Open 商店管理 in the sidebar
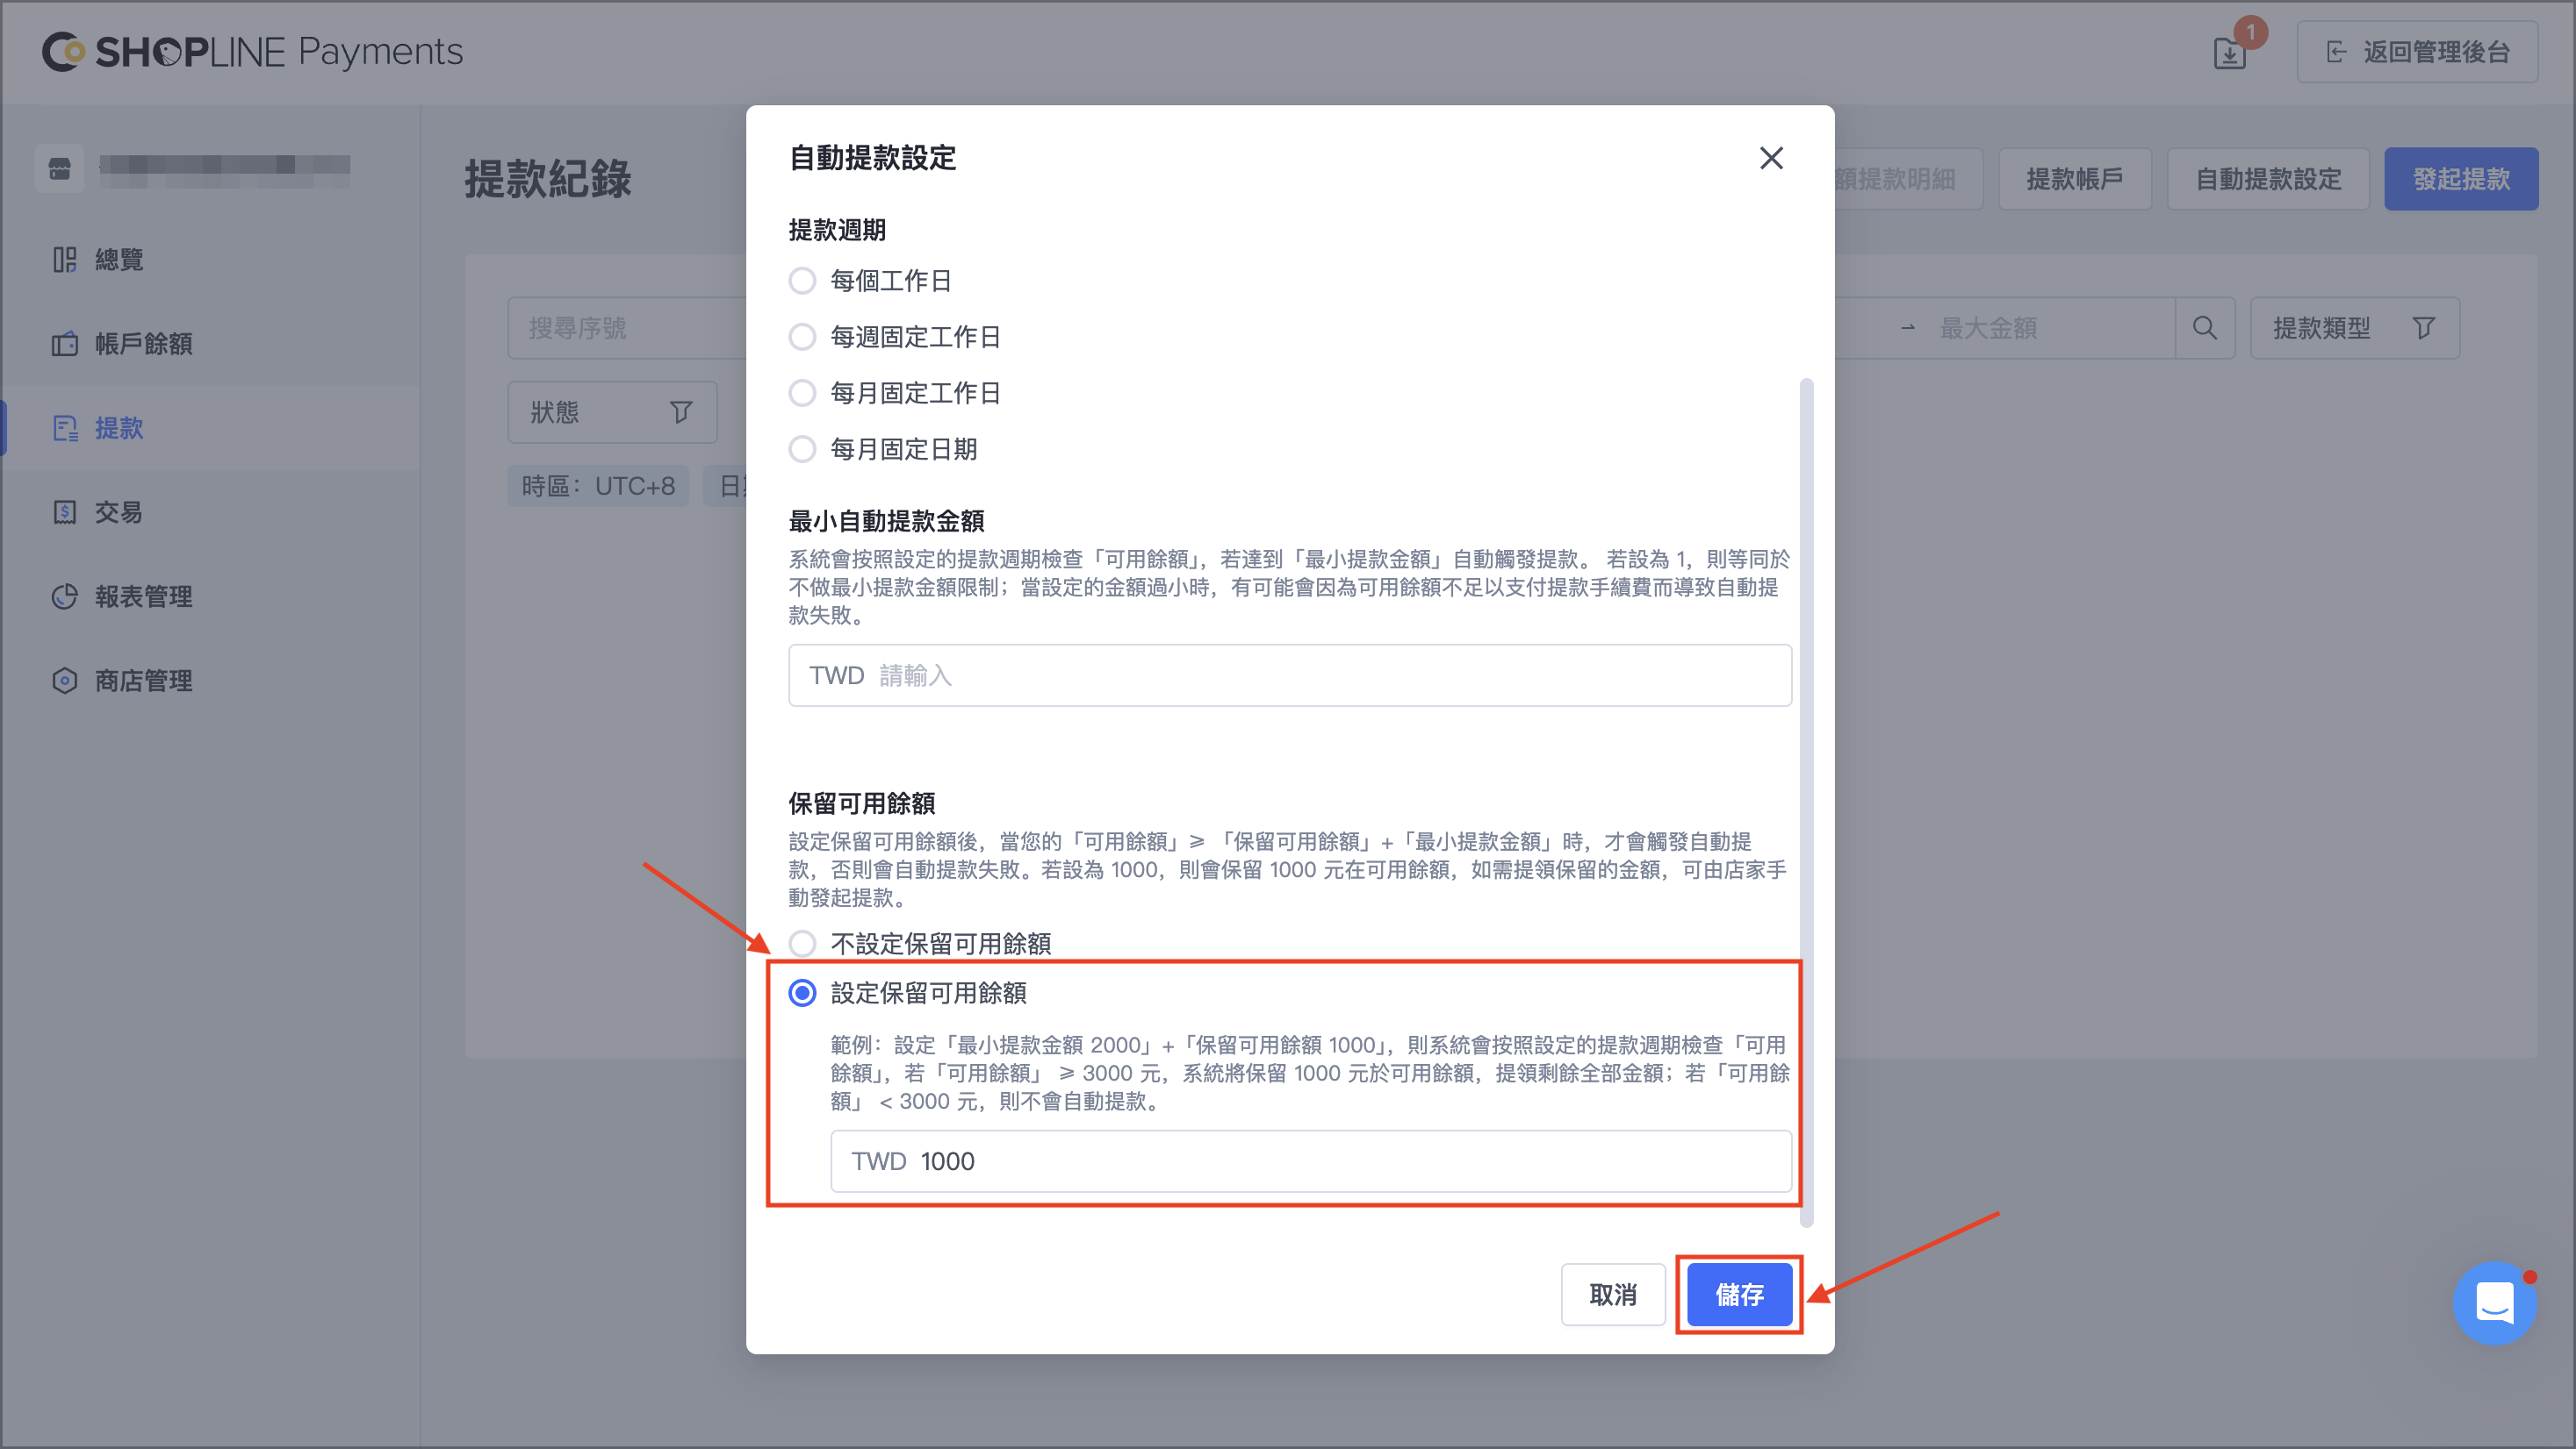Image resolution: width=2576 pixels, height=1449 pixels. point(210,681)
